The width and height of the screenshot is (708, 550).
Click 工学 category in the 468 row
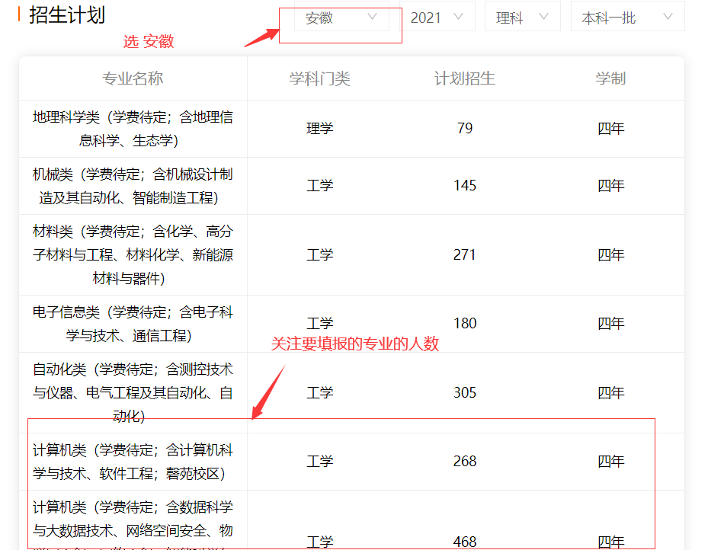tap(319, 542)
